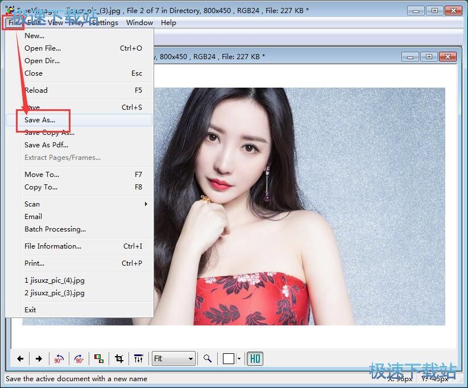Select Copy To... menu entry
This screenshot has width=468, height=388.
click(80, 187)
